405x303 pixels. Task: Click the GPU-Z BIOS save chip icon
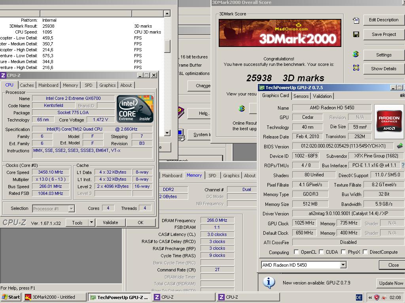point(400,146)
